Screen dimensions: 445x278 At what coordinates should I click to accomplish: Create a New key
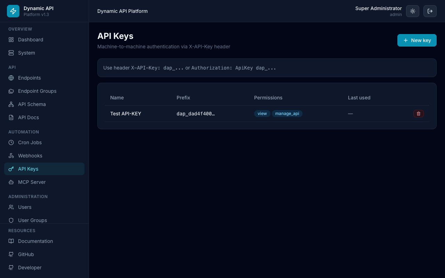[417, 40]
